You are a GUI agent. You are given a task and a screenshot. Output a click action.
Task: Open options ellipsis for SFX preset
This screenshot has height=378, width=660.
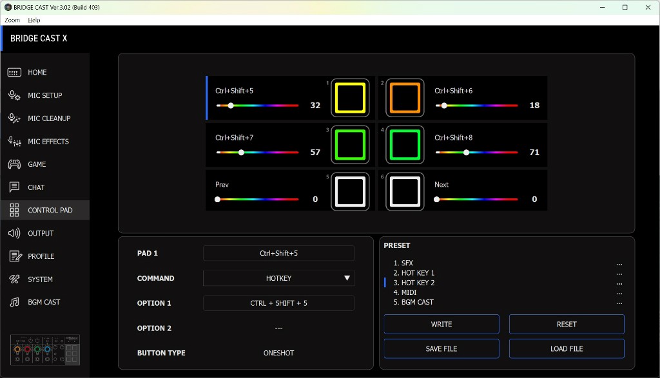coord(619,263)
